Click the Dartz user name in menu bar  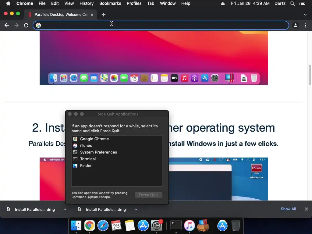[x=280, y=3]
